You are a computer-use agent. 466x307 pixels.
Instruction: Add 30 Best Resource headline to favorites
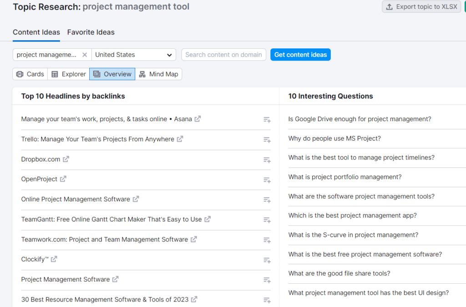coord(267,300)
